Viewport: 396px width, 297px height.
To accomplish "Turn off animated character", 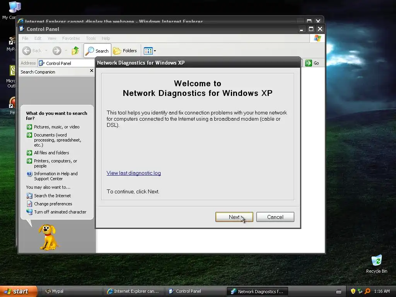I will pyautogui.click(x=60, y=212).
